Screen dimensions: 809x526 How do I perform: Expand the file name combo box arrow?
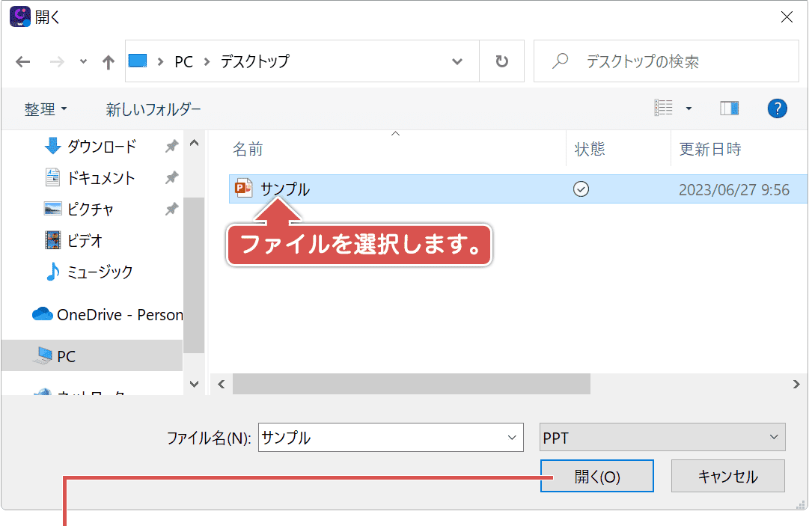(x=510, y=438)
